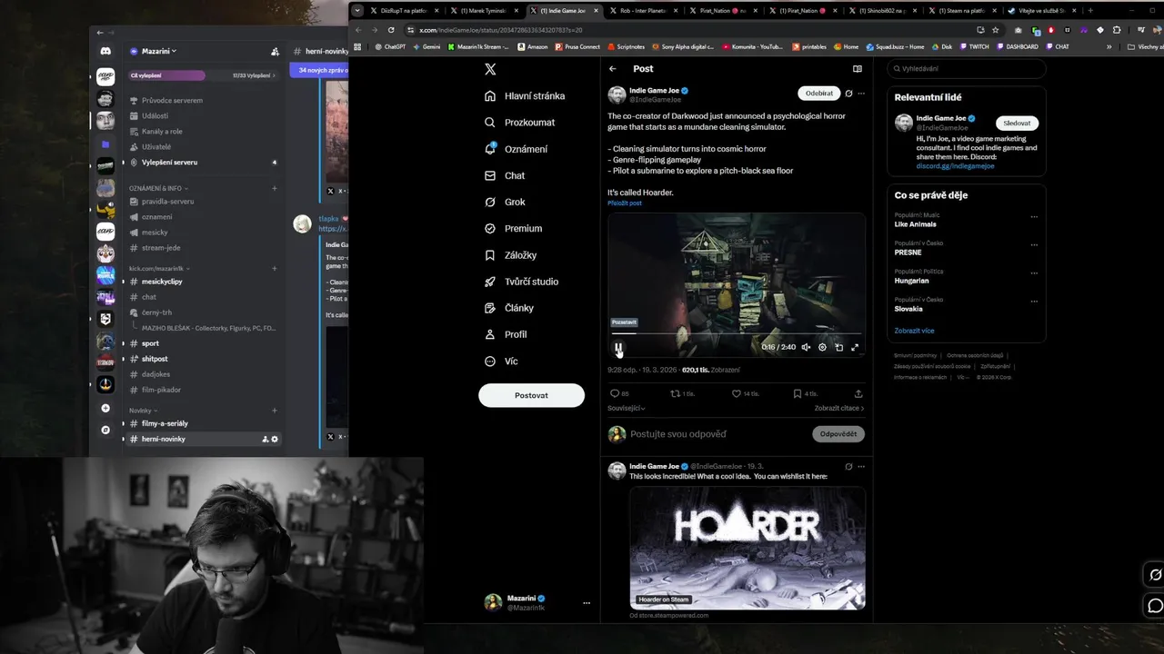Click the Odpovědět reply button
1164x654 pixels.
click(x=838, y=434)
